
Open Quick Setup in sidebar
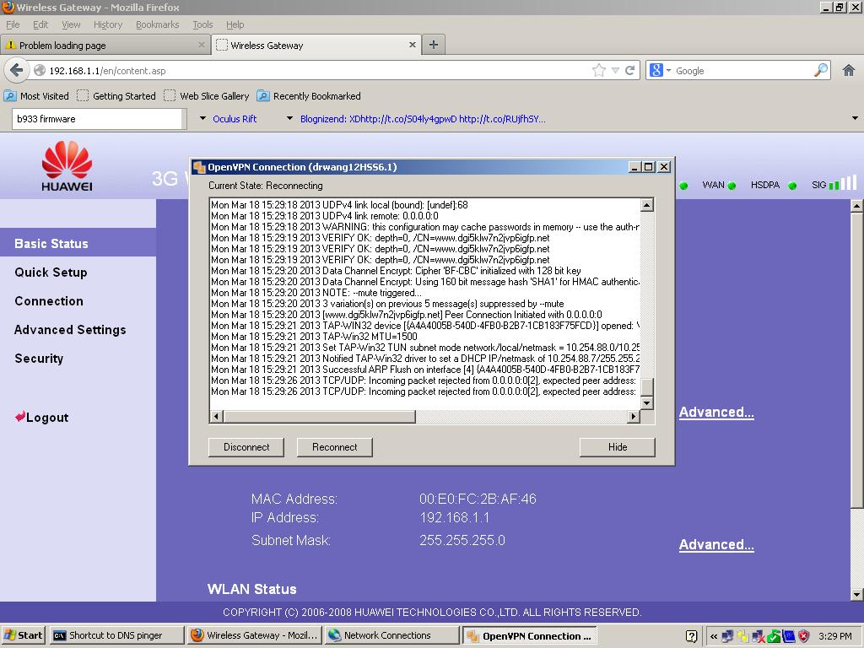51,273
